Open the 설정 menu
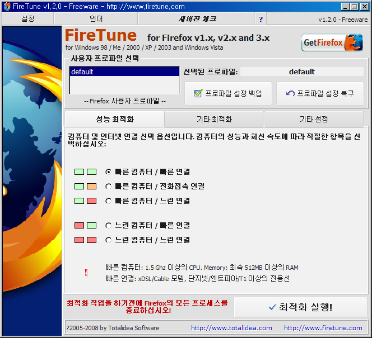The width and height of the screenshot is (372, 338). pos(28,18)
